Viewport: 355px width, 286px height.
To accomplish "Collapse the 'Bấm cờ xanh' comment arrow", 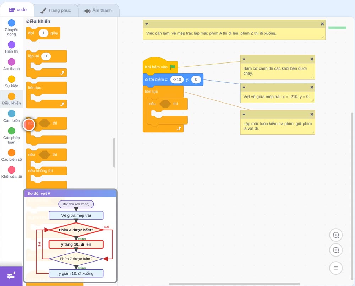I will (x=244, y=59).
